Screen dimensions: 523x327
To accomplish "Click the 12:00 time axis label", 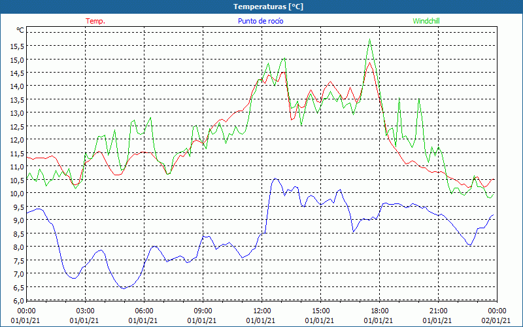I will [x=262, y=311].
